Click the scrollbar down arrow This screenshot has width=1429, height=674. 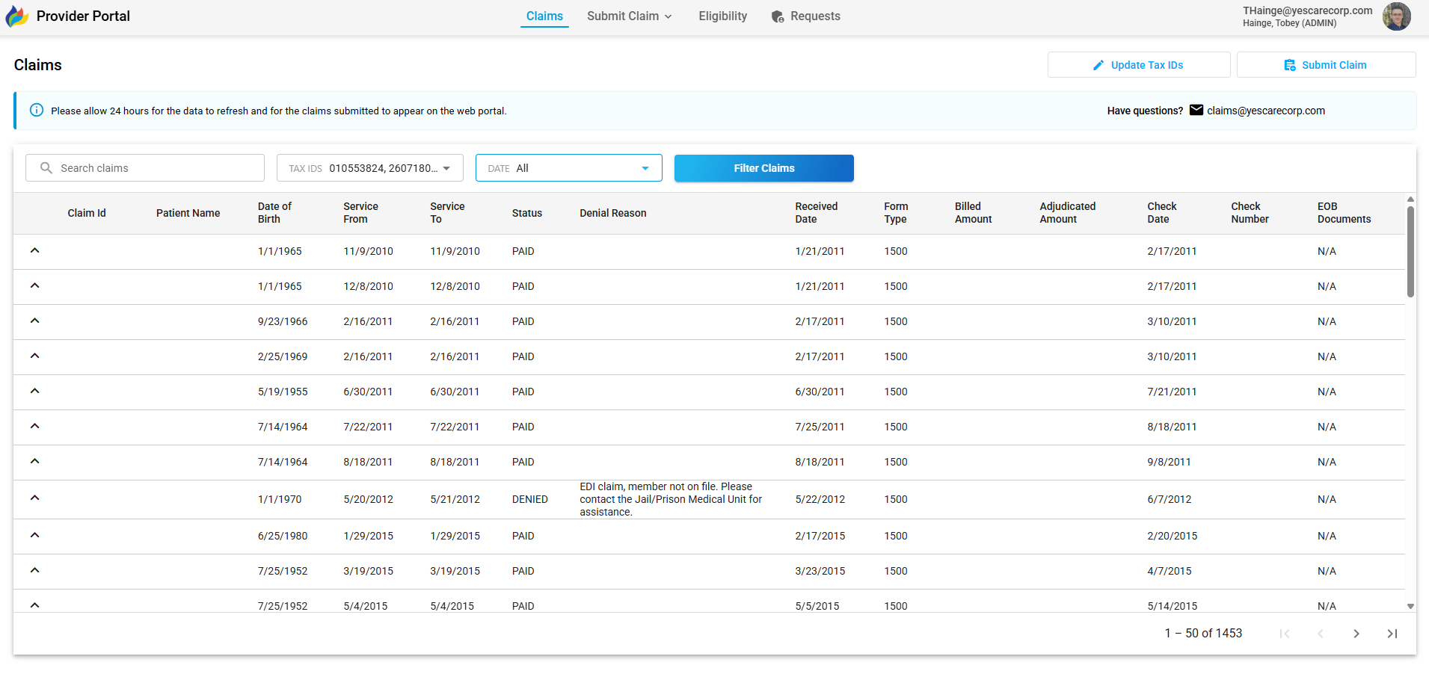click(x=1410, y=607)
